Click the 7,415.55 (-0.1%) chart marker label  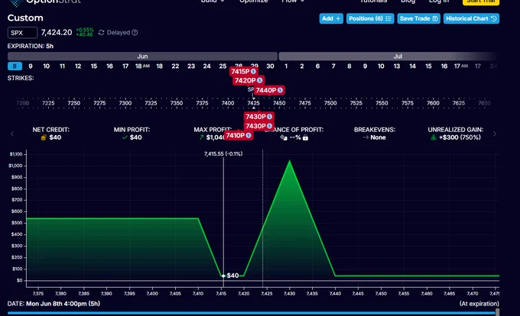click(x=223, y=154)
